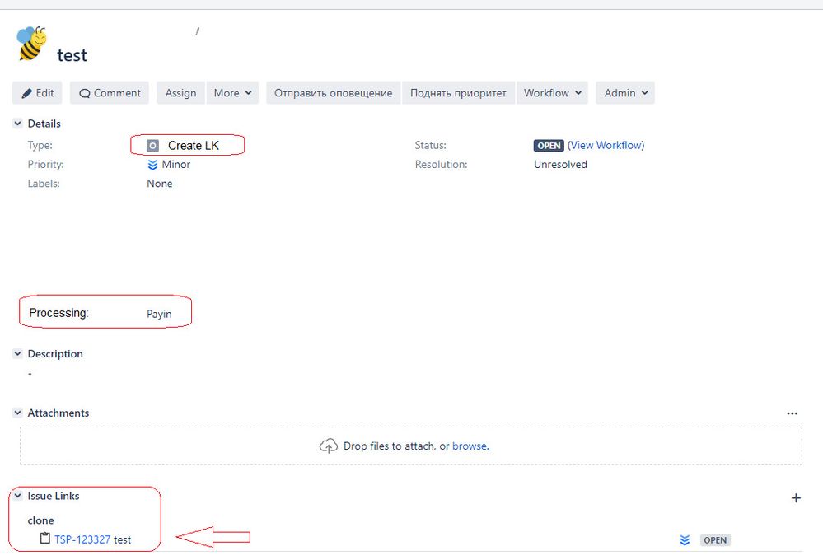Click the Edit button
Image resolution: width=823 pixels, height=560 pixels.
(37, 93)
